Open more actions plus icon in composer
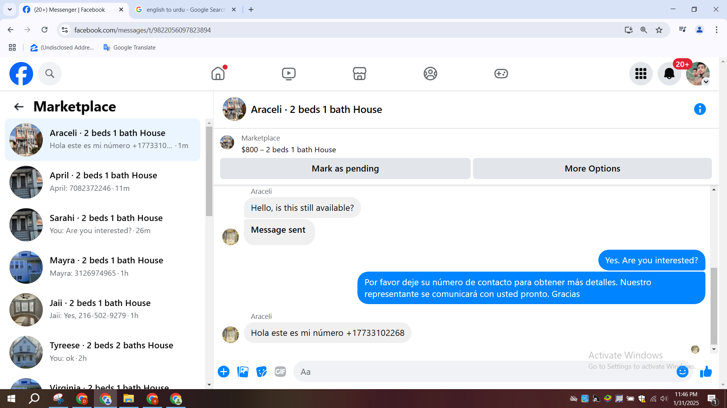This screenshot has height=408, width=727. (224, 372)
